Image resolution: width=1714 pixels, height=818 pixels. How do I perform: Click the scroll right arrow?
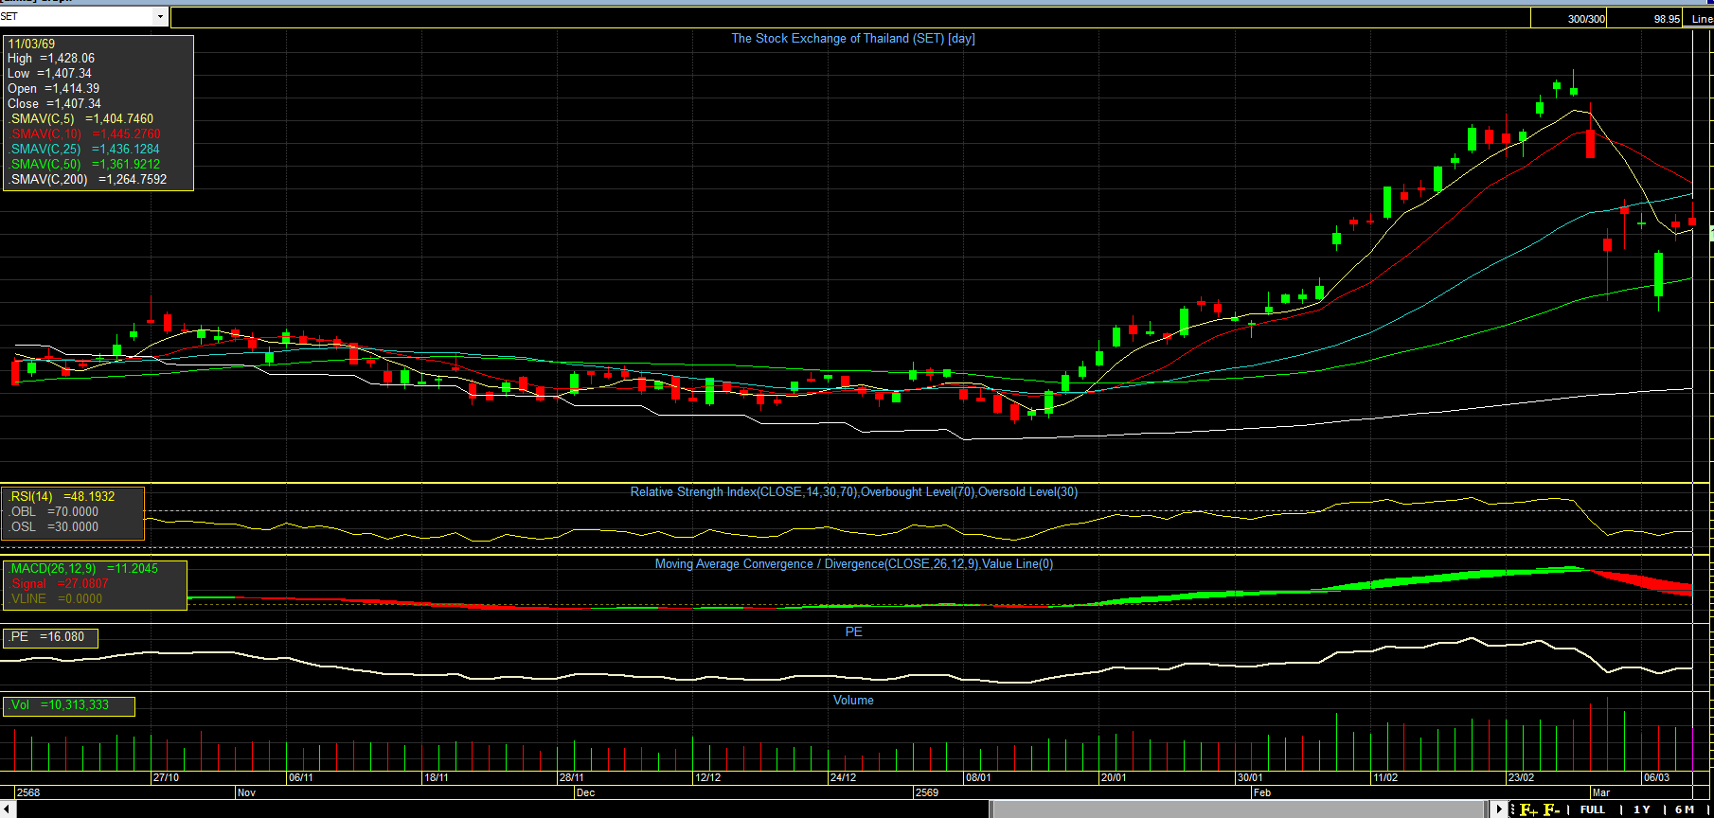(x=1499, y=809)
